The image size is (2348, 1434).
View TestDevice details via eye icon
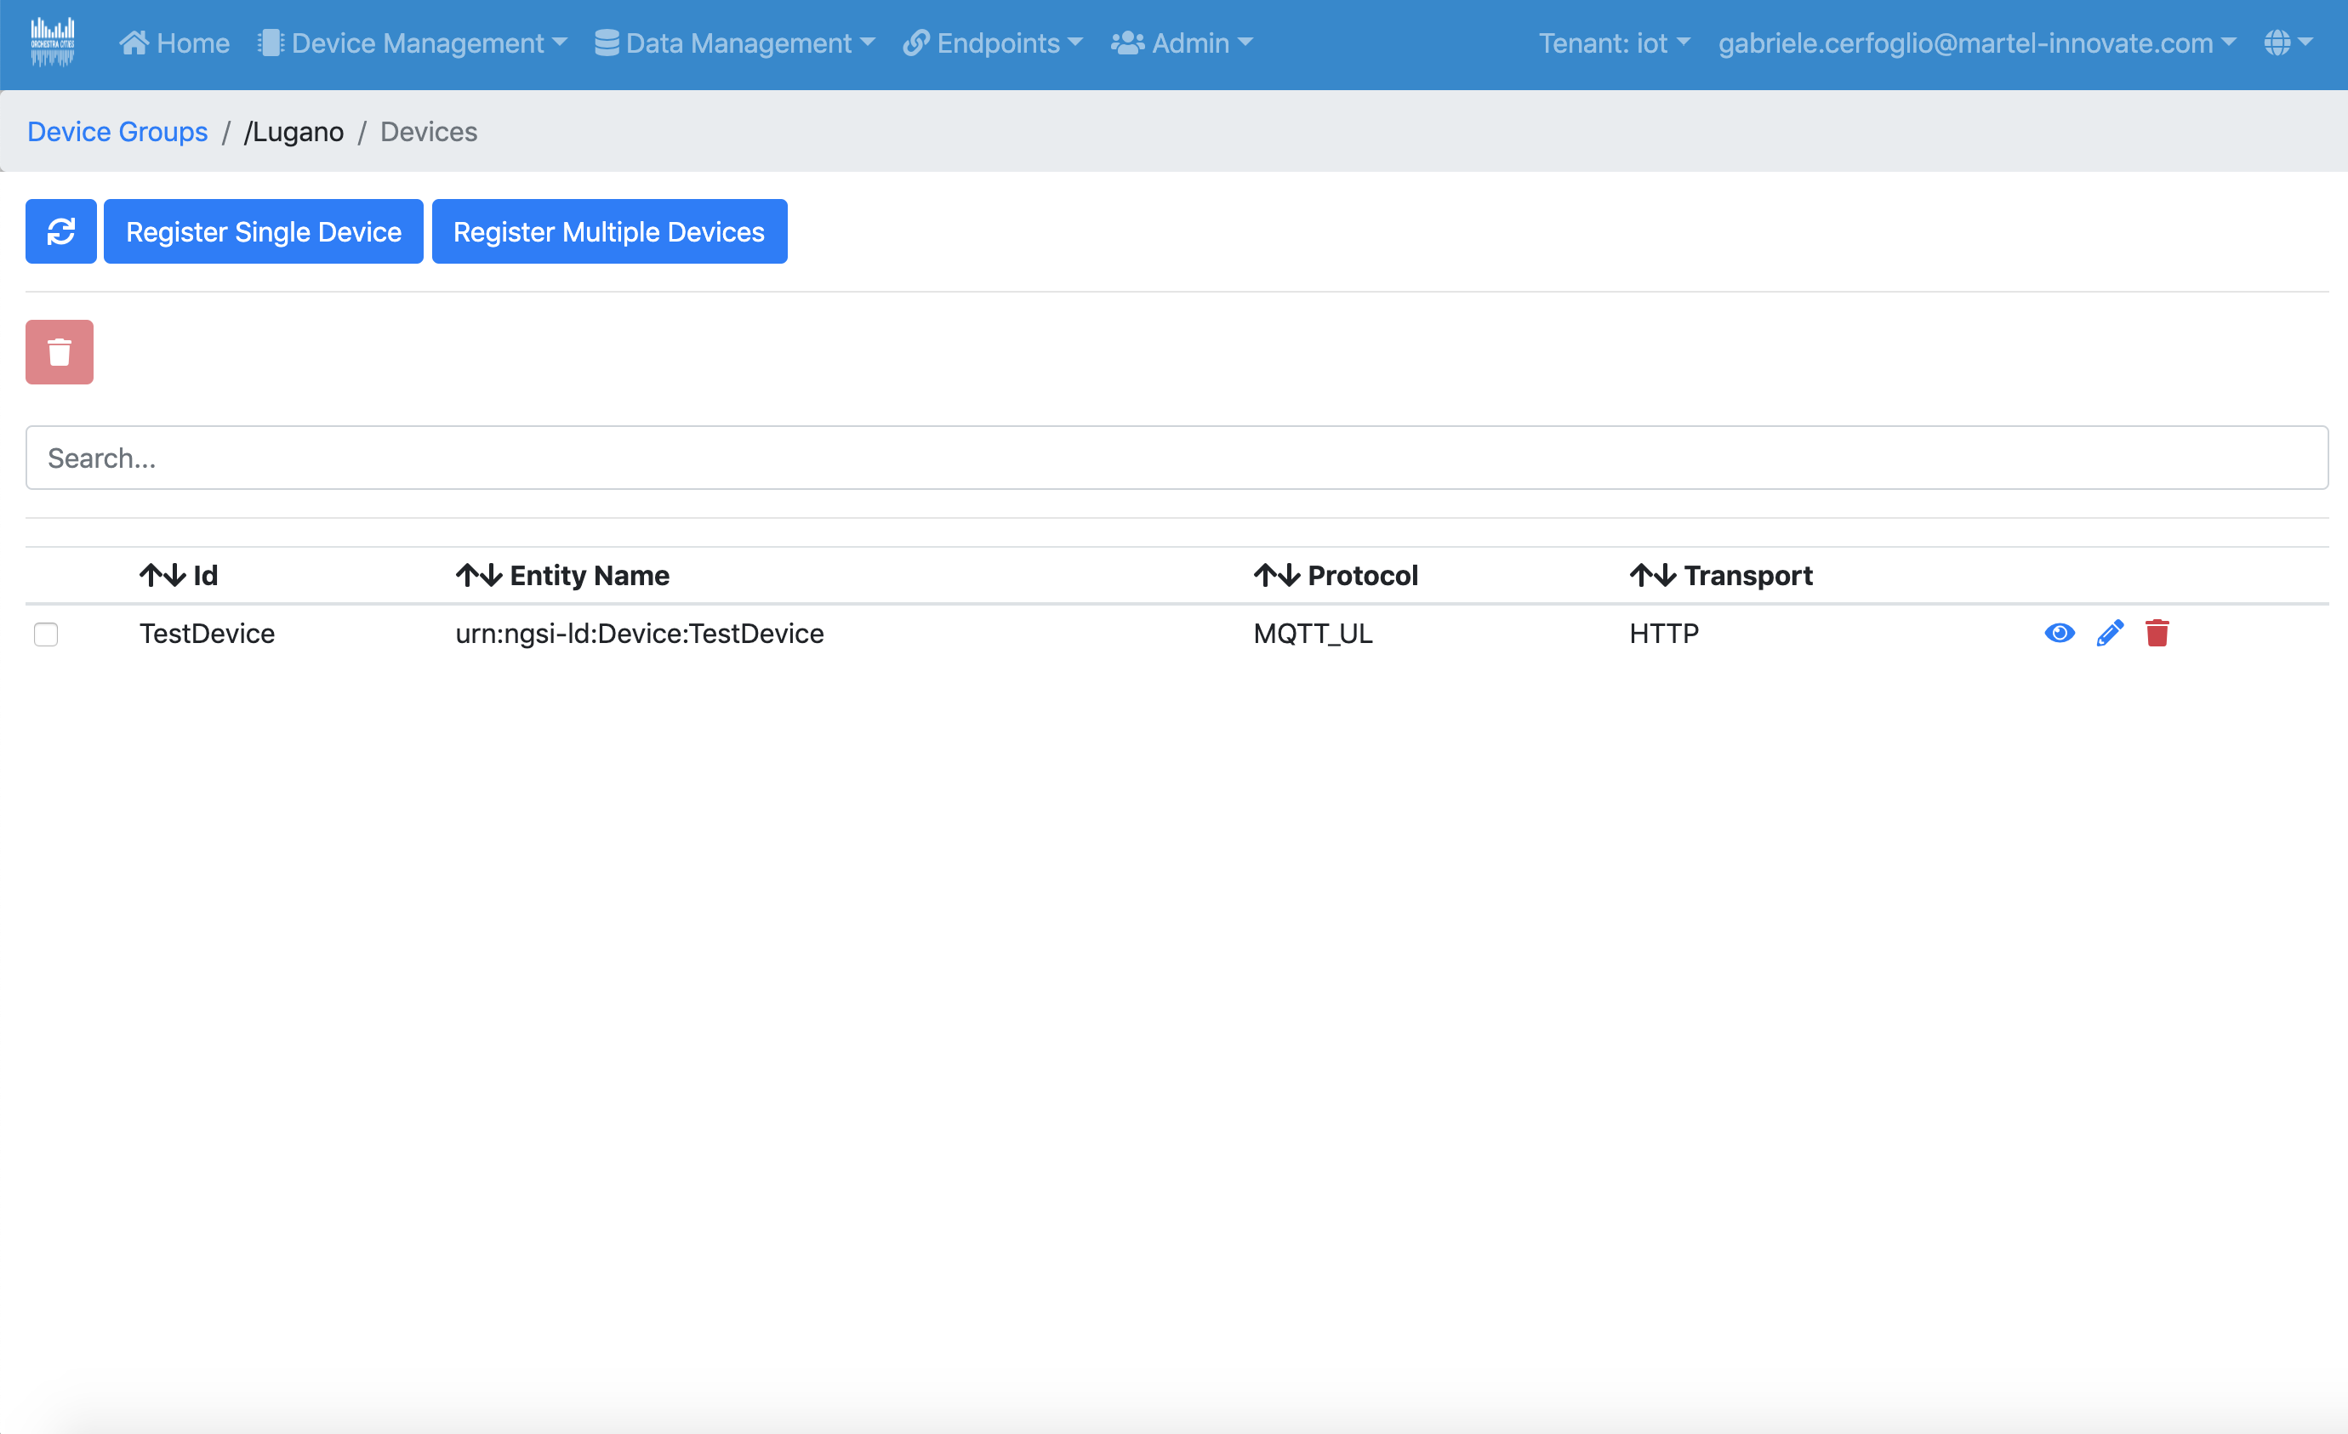click(2060, 634)
